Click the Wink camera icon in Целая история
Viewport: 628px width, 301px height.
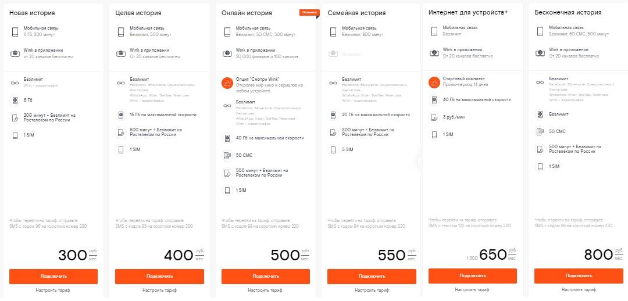click(121, 53)
